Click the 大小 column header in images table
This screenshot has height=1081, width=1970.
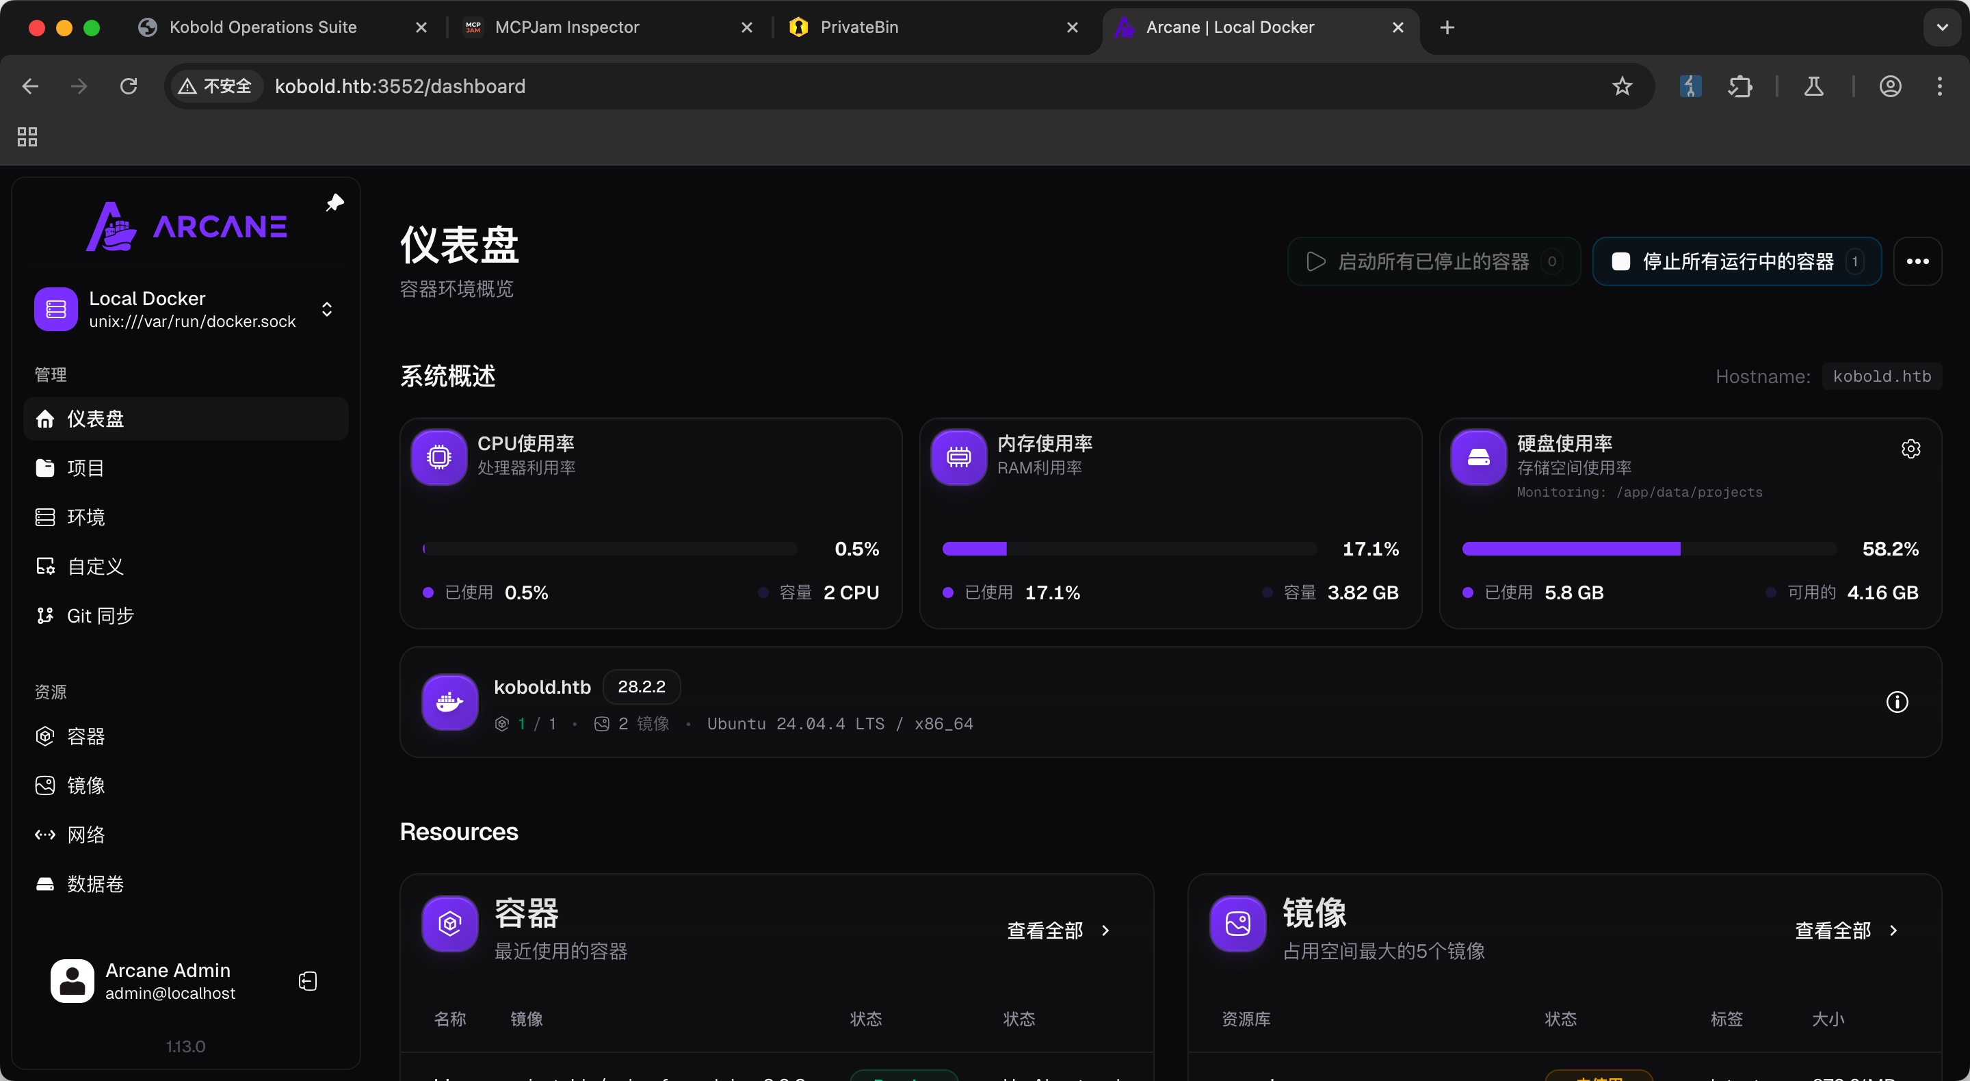pyautogui.click(x=1828, y=1019)
